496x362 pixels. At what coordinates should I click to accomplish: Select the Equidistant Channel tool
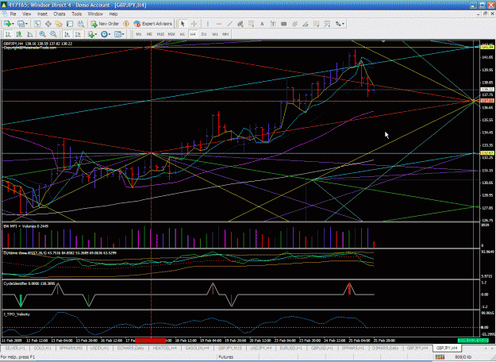pyautogui.click(x=240, y=24)
